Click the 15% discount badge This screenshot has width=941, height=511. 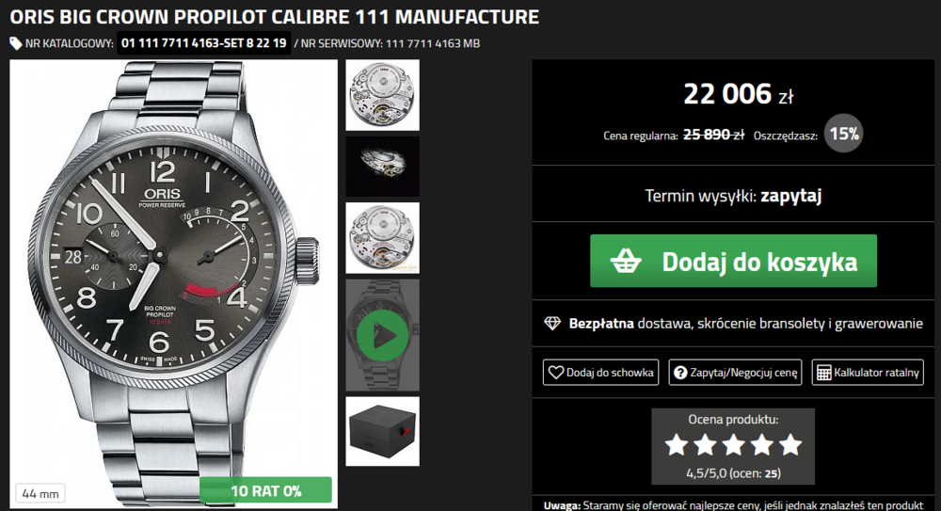click(x=844, y=134)
